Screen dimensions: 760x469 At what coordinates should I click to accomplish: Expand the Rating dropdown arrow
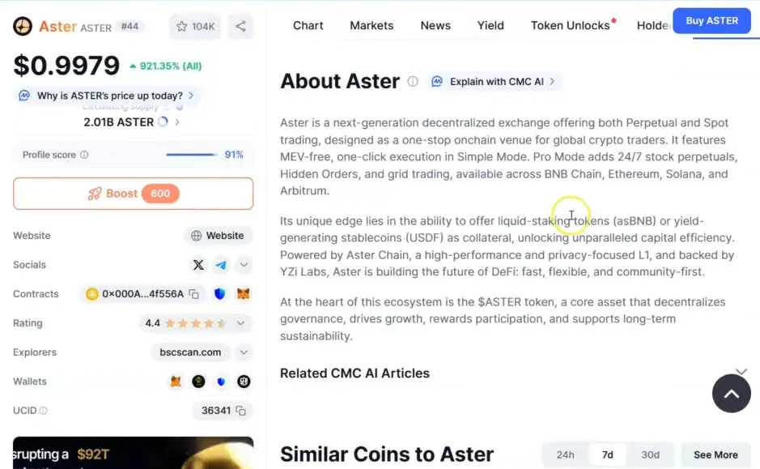240,323
